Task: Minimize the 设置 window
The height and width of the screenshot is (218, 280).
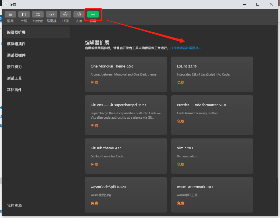Action: click(x=245, y=4)
